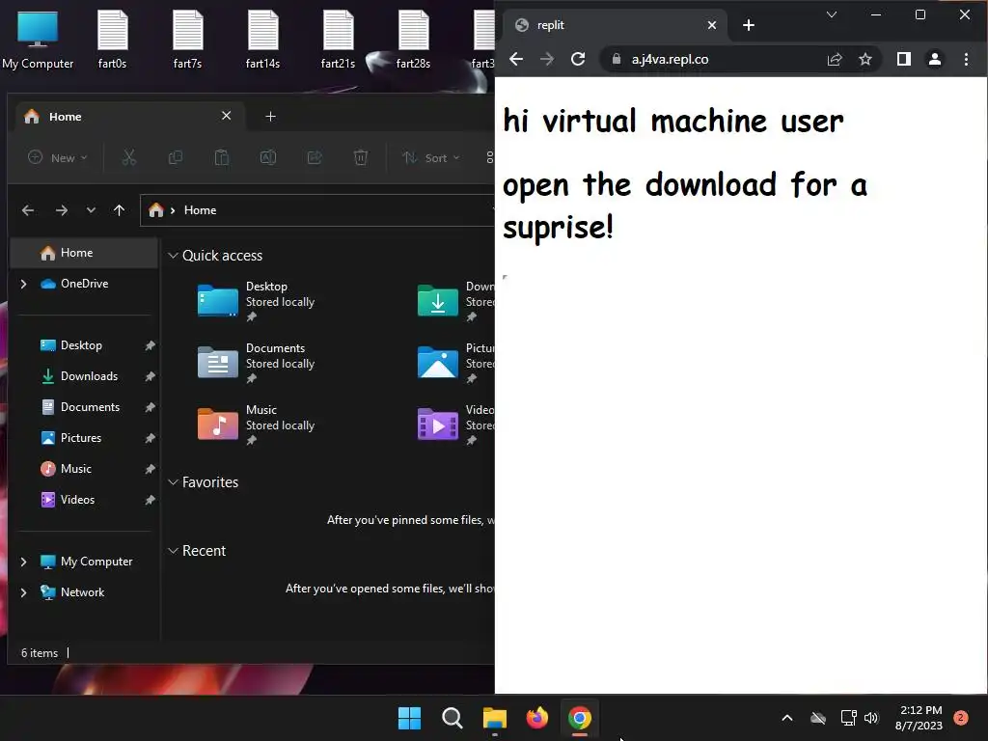Click the Rename icon in Explorer toolbar
This screenshot has width=988, height=741.
(268, 157)
